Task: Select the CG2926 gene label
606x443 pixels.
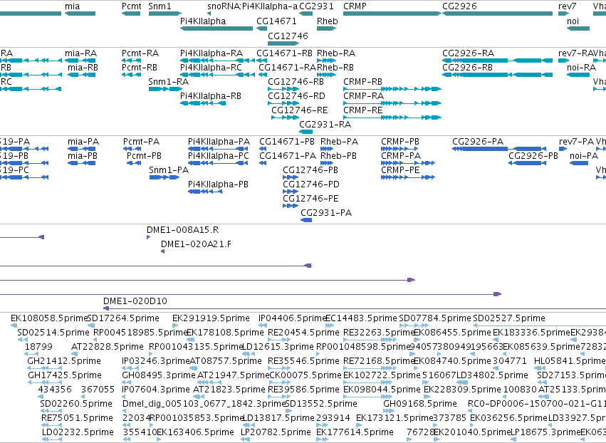Action: pyautogui.click(x=459, y=6)
